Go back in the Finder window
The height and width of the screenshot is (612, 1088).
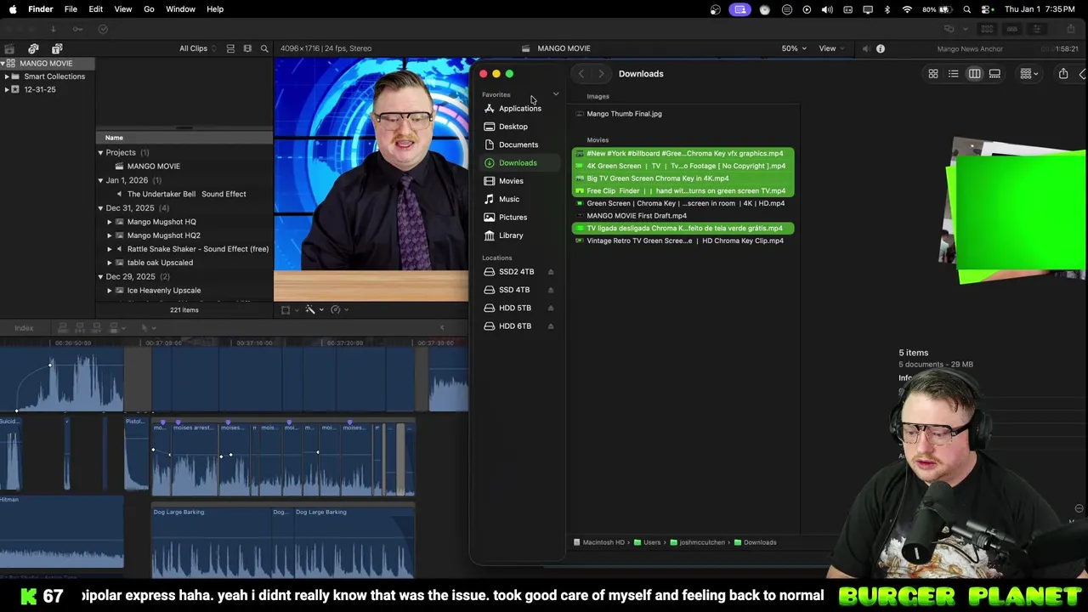point(581,74)
